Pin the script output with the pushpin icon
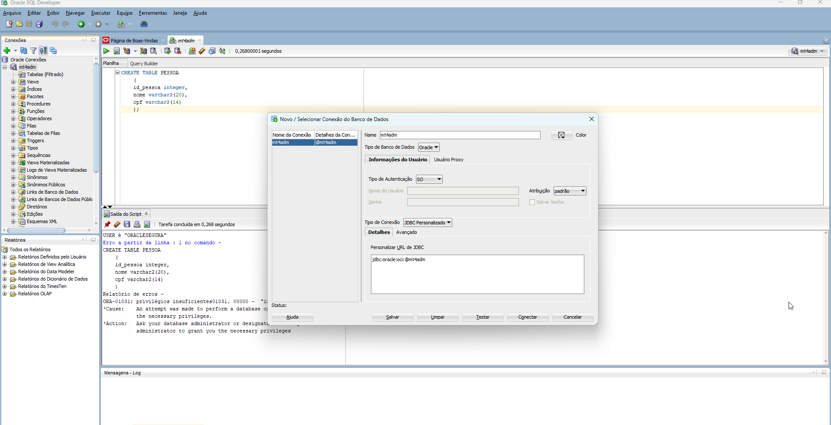831x425 pixels. (107, 224)
